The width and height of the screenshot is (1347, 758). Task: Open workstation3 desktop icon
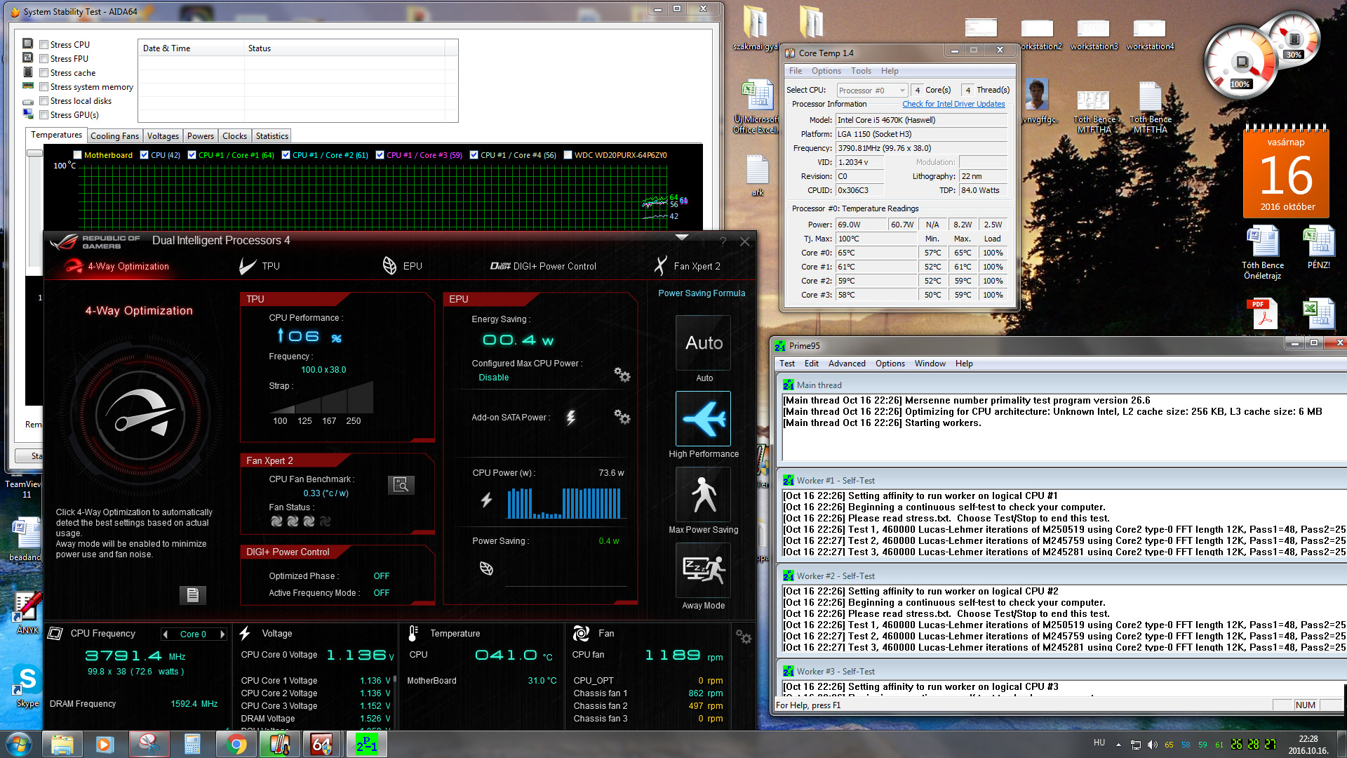tap(1093, 34)
